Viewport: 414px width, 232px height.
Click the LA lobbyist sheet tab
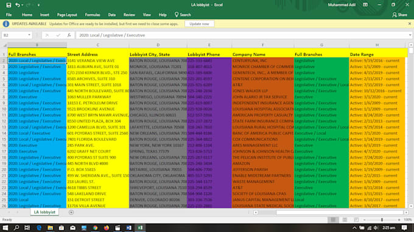(44, 212)
